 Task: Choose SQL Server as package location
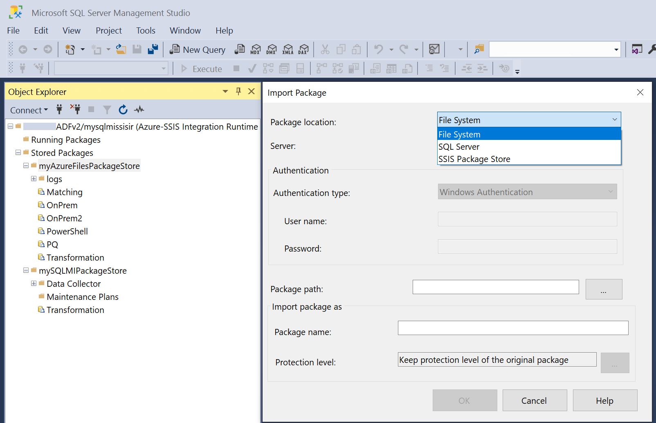[458, 147]
